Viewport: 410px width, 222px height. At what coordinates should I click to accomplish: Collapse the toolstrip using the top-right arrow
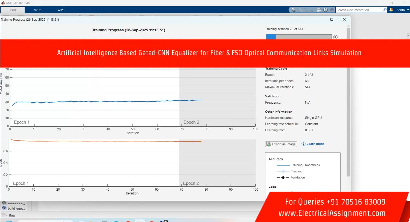(x=408, y=35)
